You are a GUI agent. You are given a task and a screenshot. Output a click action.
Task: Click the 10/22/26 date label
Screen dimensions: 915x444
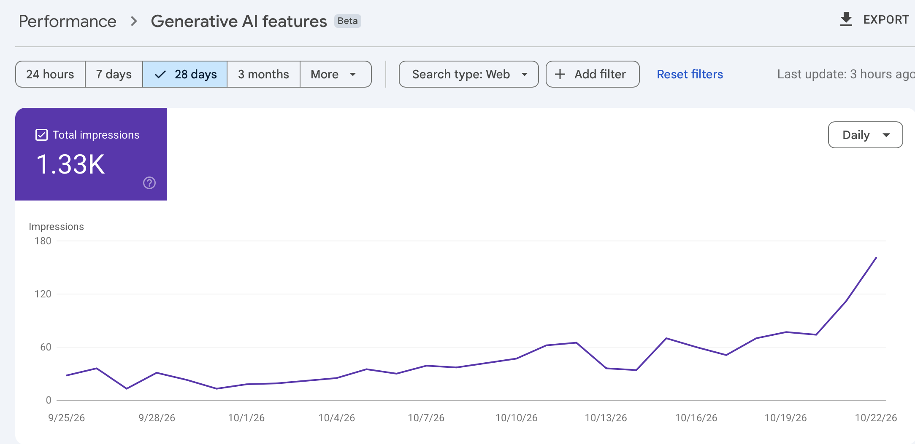click(876, 418)
